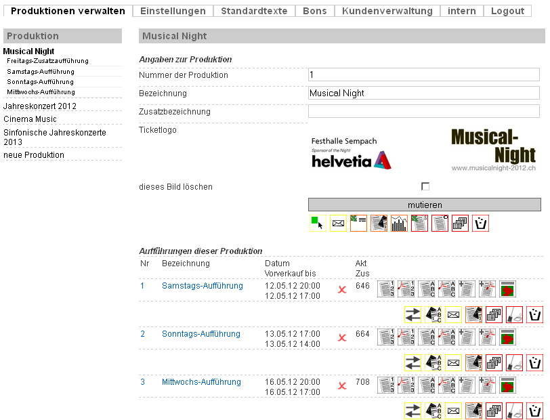Open Sonntags-Aufführung link in performances table
This screenshot has height=420, width=550.
(201, 334)
